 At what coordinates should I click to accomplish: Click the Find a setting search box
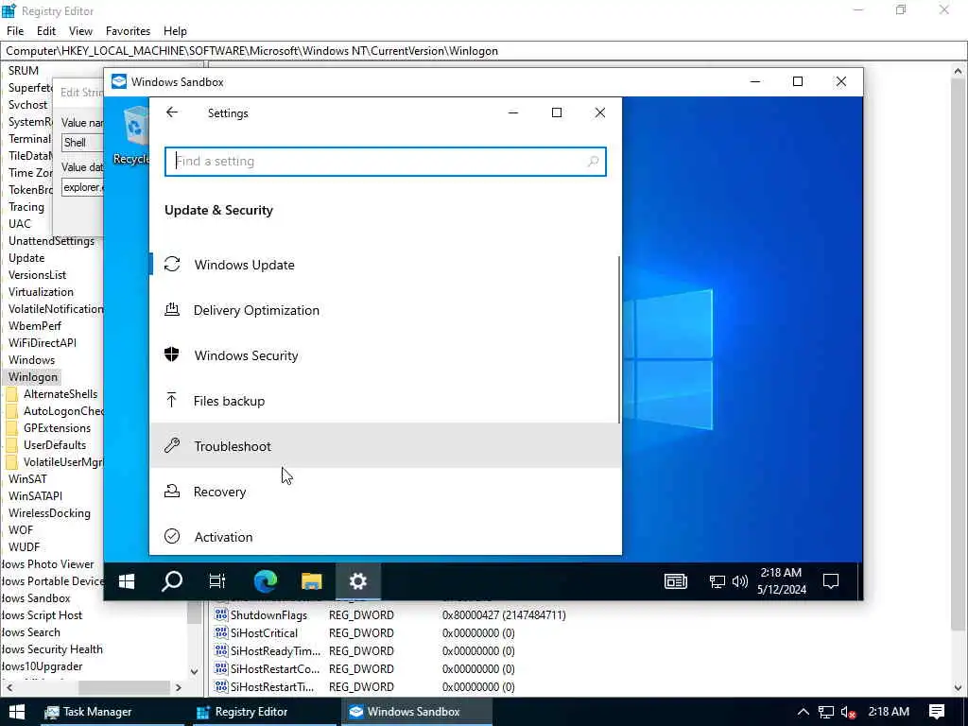(386, 162)
